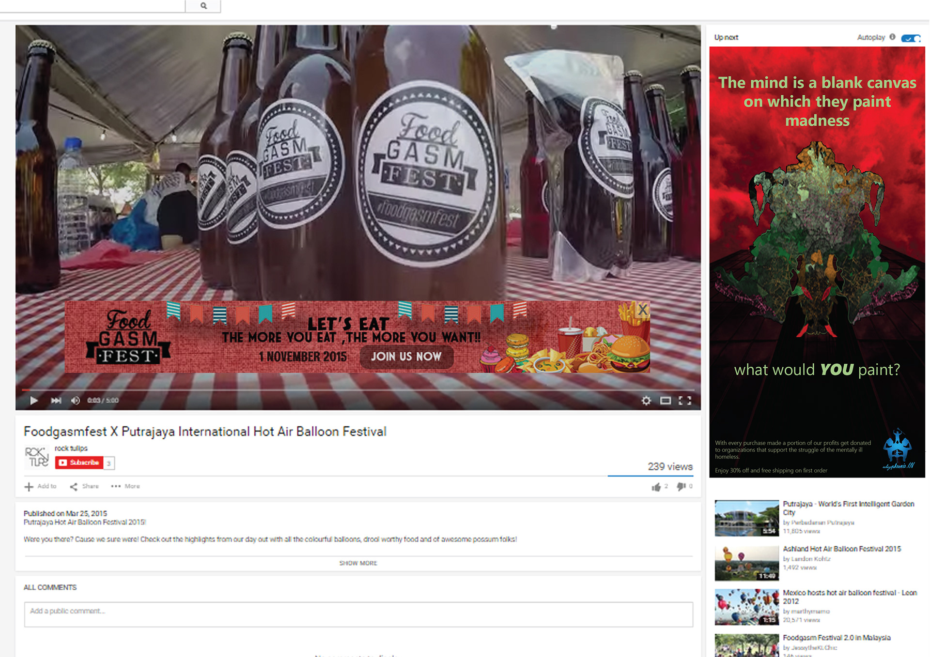Expand description with SHOW MORE
This screenshot has height=657, width=930.
click(358, 563)
